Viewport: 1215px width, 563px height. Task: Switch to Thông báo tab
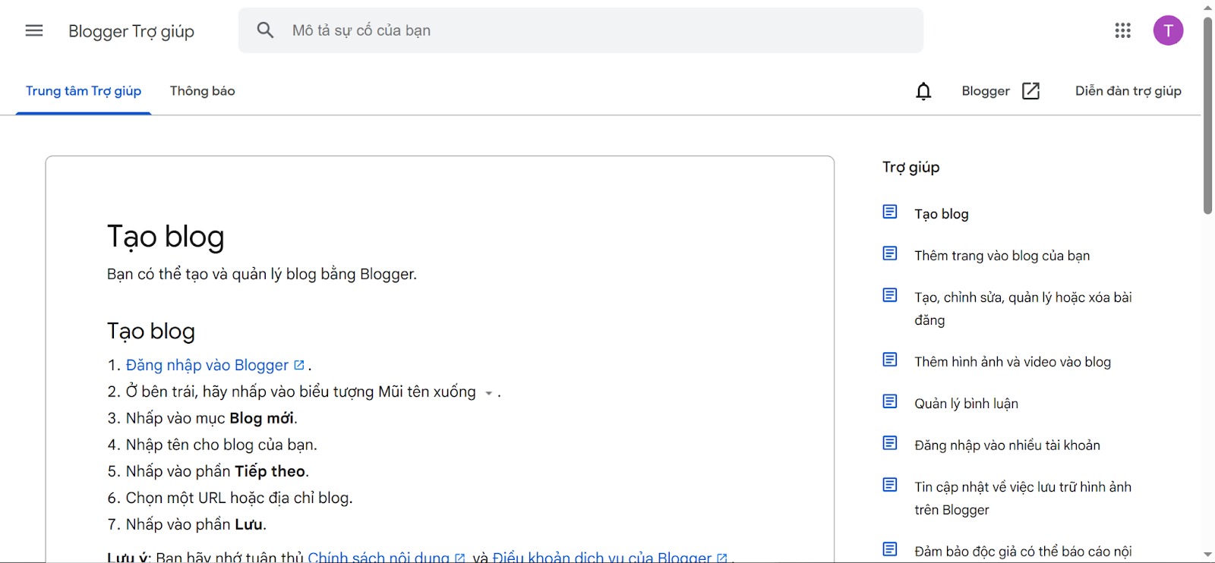pos(203,91)
